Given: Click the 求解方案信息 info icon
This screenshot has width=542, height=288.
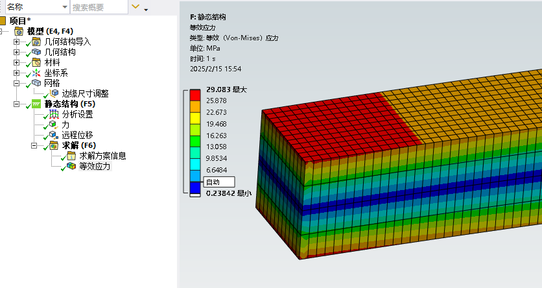Looking at the screenshot, I should [71, 156].
